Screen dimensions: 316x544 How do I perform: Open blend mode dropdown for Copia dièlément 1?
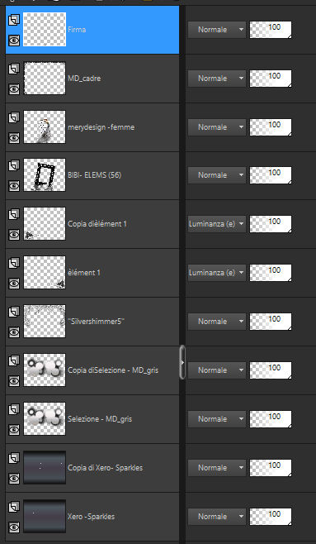[x=217, y=224]
